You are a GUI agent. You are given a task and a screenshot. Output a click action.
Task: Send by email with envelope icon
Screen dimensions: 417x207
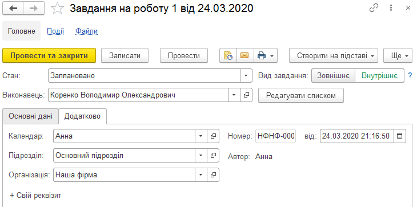tap(245, 55)
